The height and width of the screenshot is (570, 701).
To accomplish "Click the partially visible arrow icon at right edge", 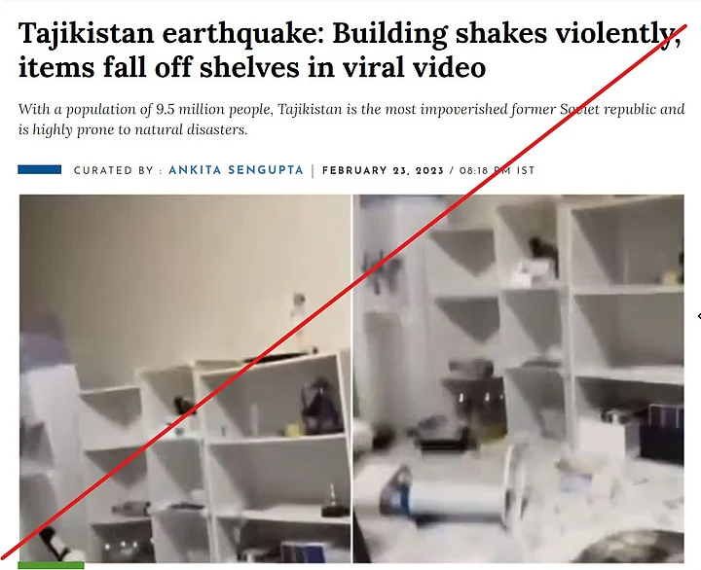I will [699, 316].
